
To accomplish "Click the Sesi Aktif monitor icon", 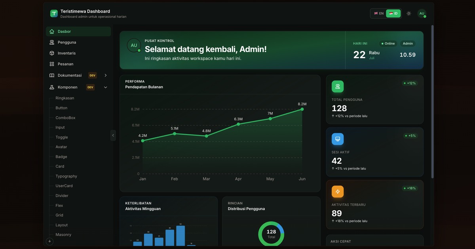I will [338, 139].
